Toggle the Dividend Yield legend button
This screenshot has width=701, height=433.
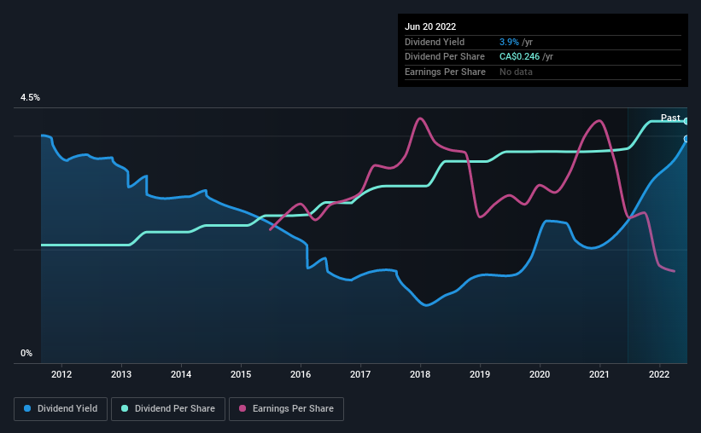[x=61, y=409]
